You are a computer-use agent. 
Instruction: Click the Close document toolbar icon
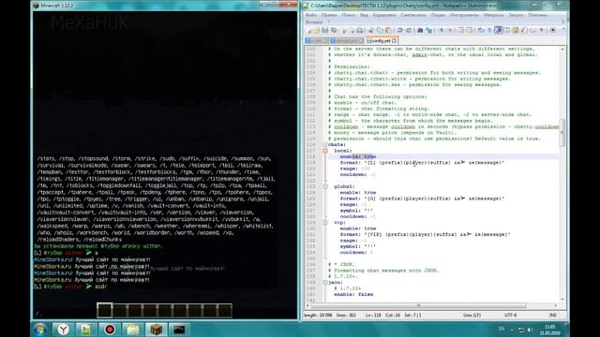343,30
